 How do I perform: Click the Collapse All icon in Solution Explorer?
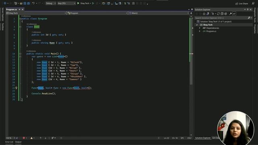pos(222,14)
